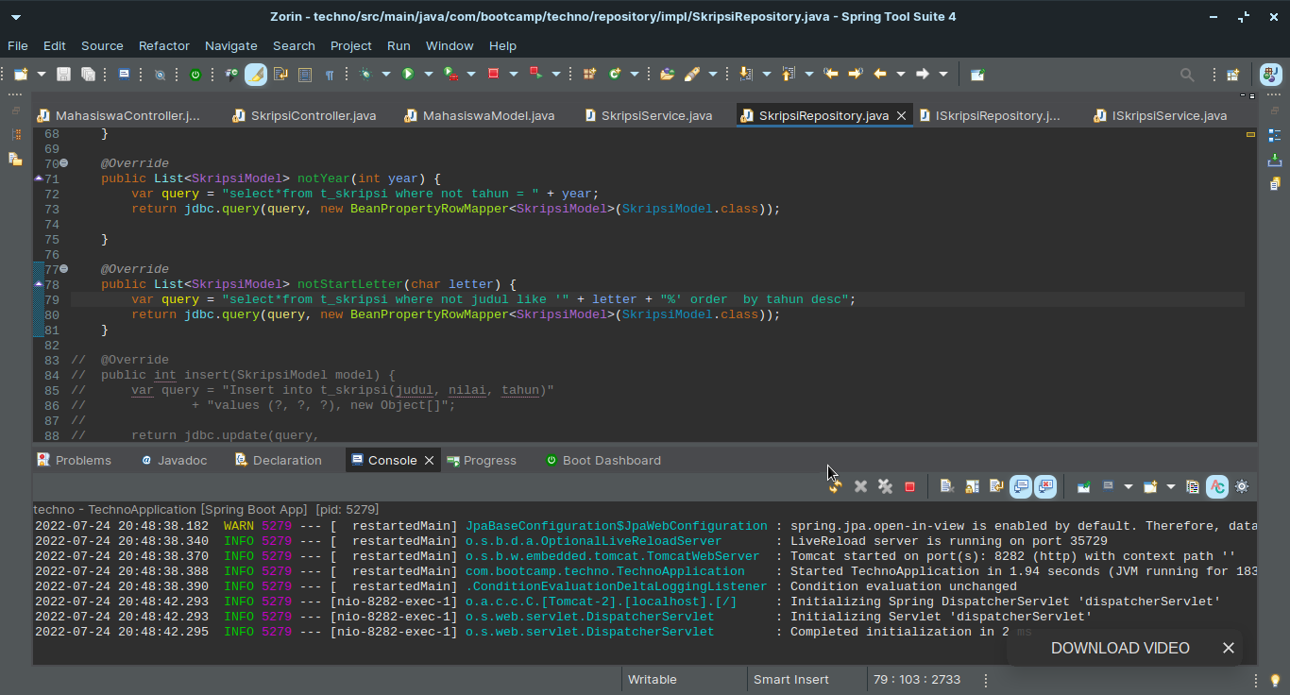The width and height of the screenshot is (1290, 695).
Task: Open console settings gear icon
Action: pos(1242,487)
